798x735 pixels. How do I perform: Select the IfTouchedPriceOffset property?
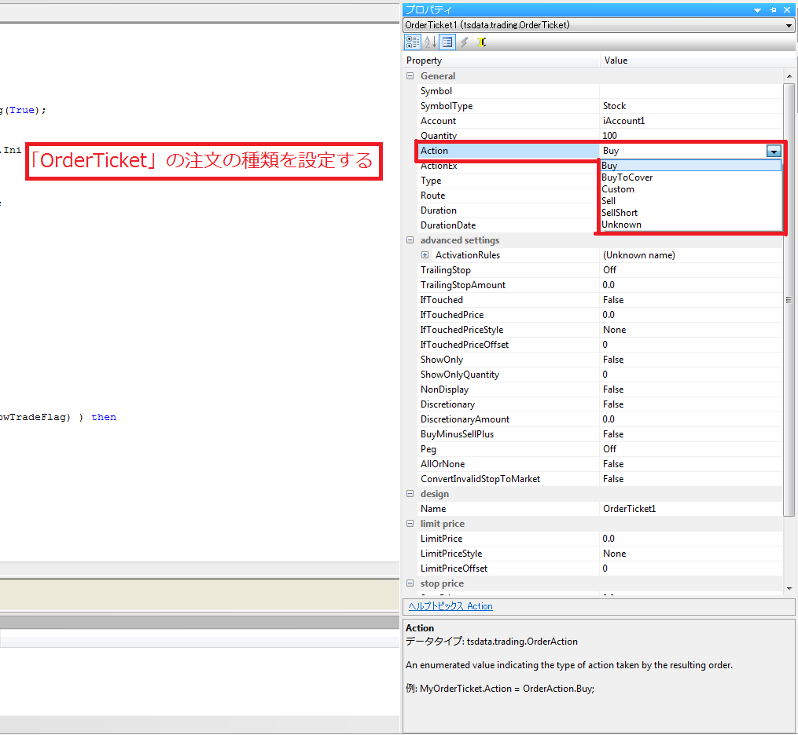point(508,345)
